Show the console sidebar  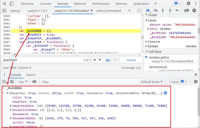(x=4, y=82)
